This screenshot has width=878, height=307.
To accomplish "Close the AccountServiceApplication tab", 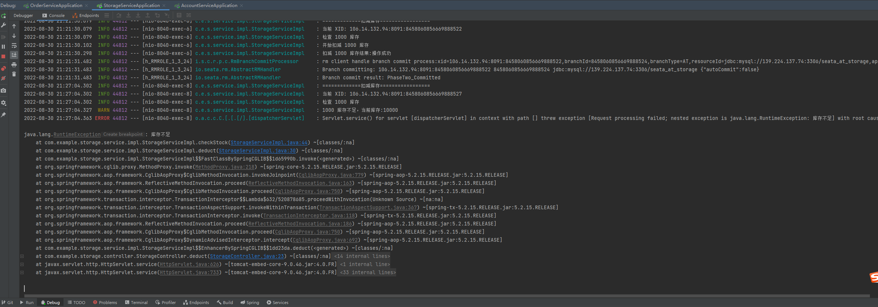I will click(x=241, y=6).
